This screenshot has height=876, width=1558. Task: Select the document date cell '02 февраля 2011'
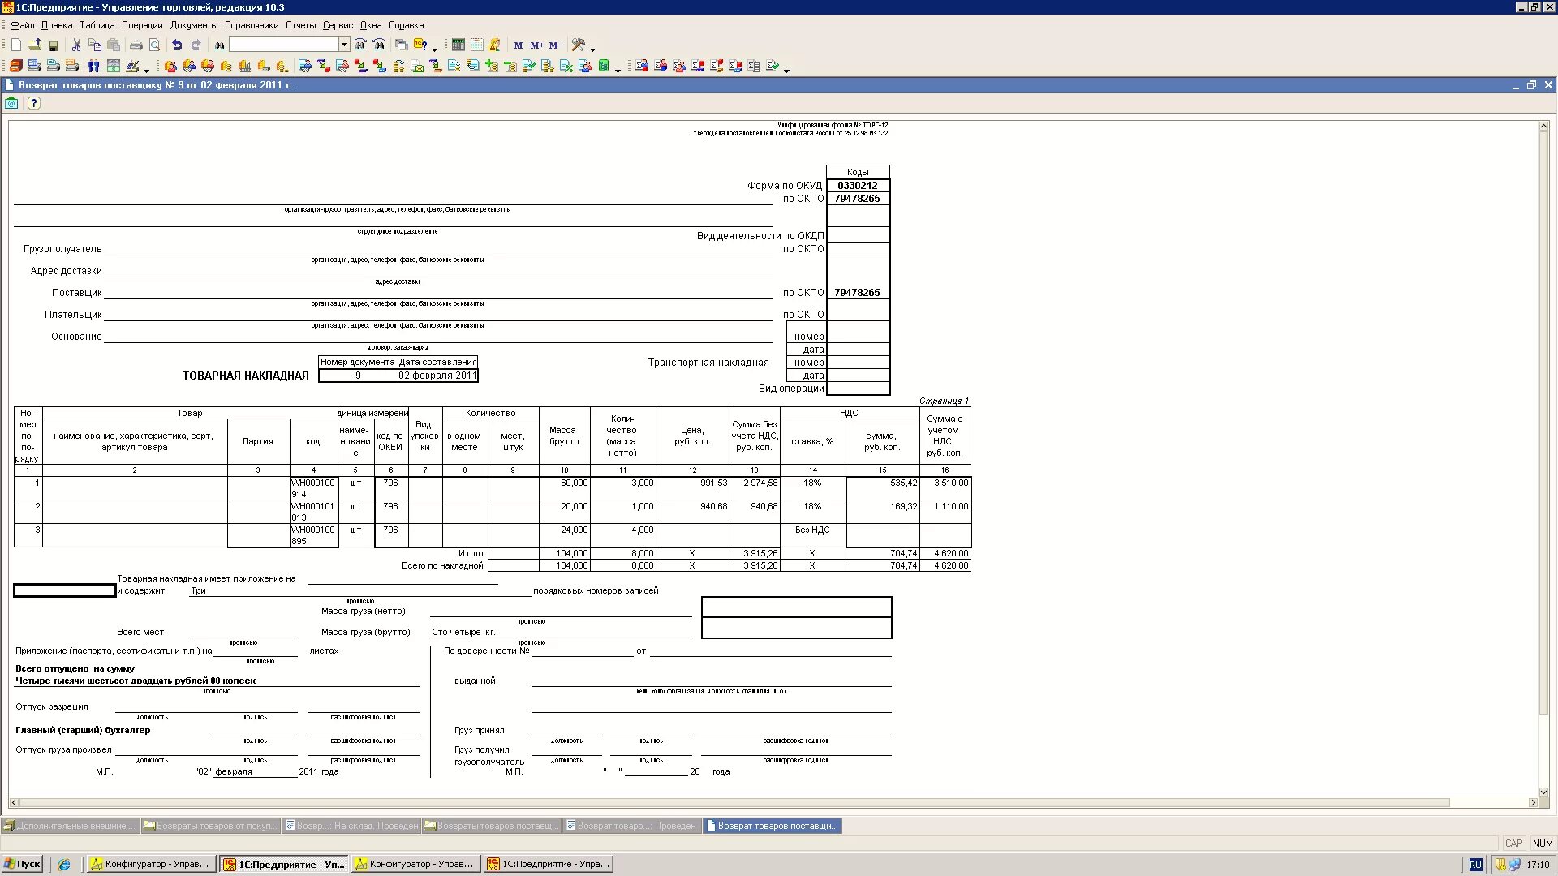point(437,376)
